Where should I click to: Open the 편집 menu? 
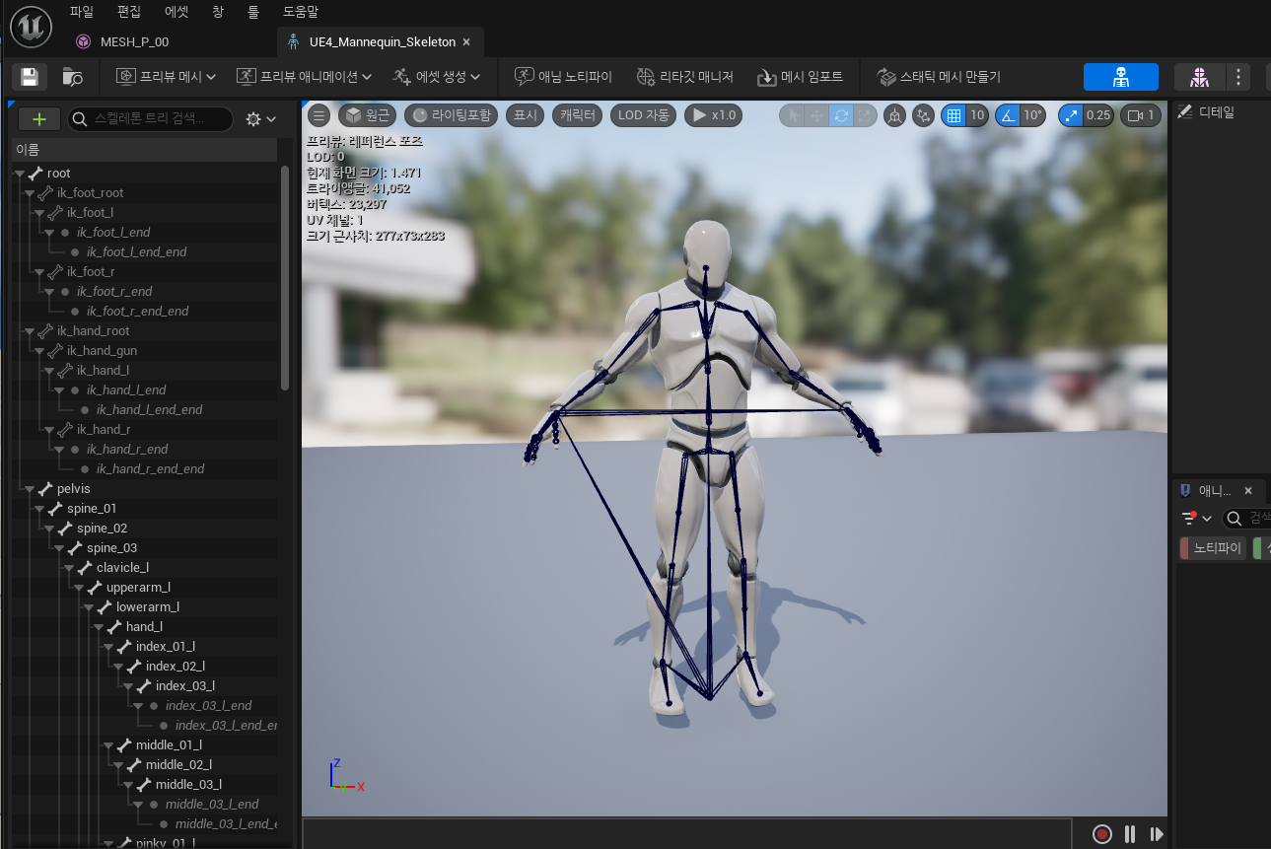pyautogui.click(x=129, y=12)
